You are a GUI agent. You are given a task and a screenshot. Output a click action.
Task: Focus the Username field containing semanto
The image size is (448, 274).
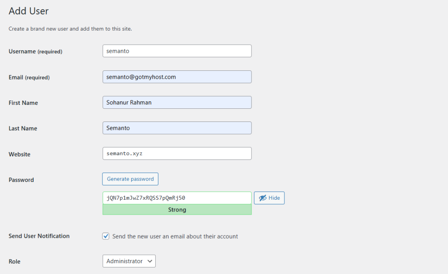177,51
